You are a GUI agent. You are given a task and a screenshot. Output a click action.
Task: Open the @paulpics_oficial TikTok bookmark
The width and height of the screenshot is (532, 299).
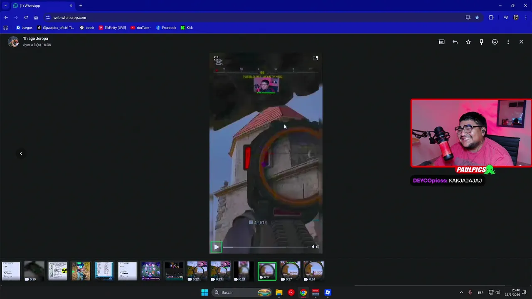(x=56, y=28)
